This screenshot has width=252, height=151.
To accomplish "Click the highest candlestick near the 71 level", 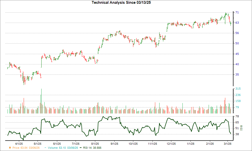I will [226, 14].
